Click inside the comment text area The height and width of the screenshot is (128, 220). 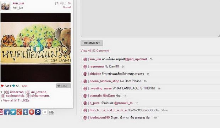click(150, 18)
